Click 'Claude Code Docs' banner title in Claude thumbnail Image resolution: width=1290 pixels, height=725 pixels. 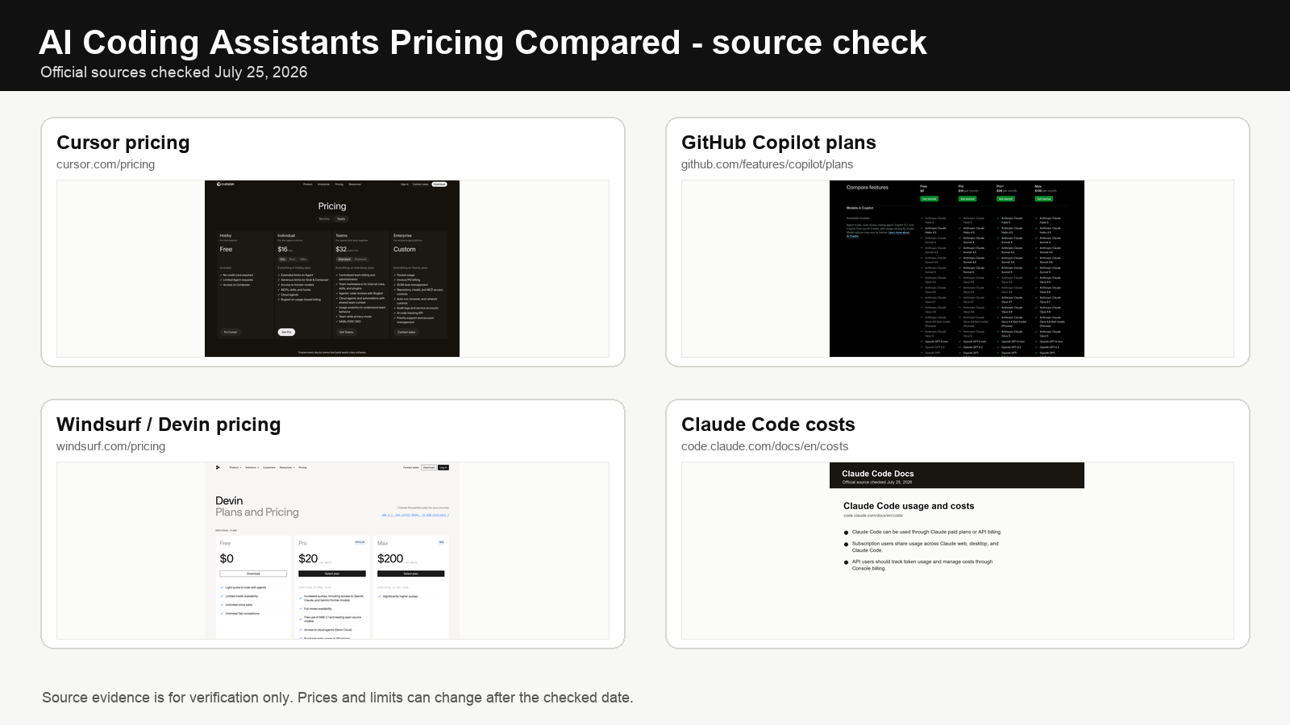tap(878, 474)
